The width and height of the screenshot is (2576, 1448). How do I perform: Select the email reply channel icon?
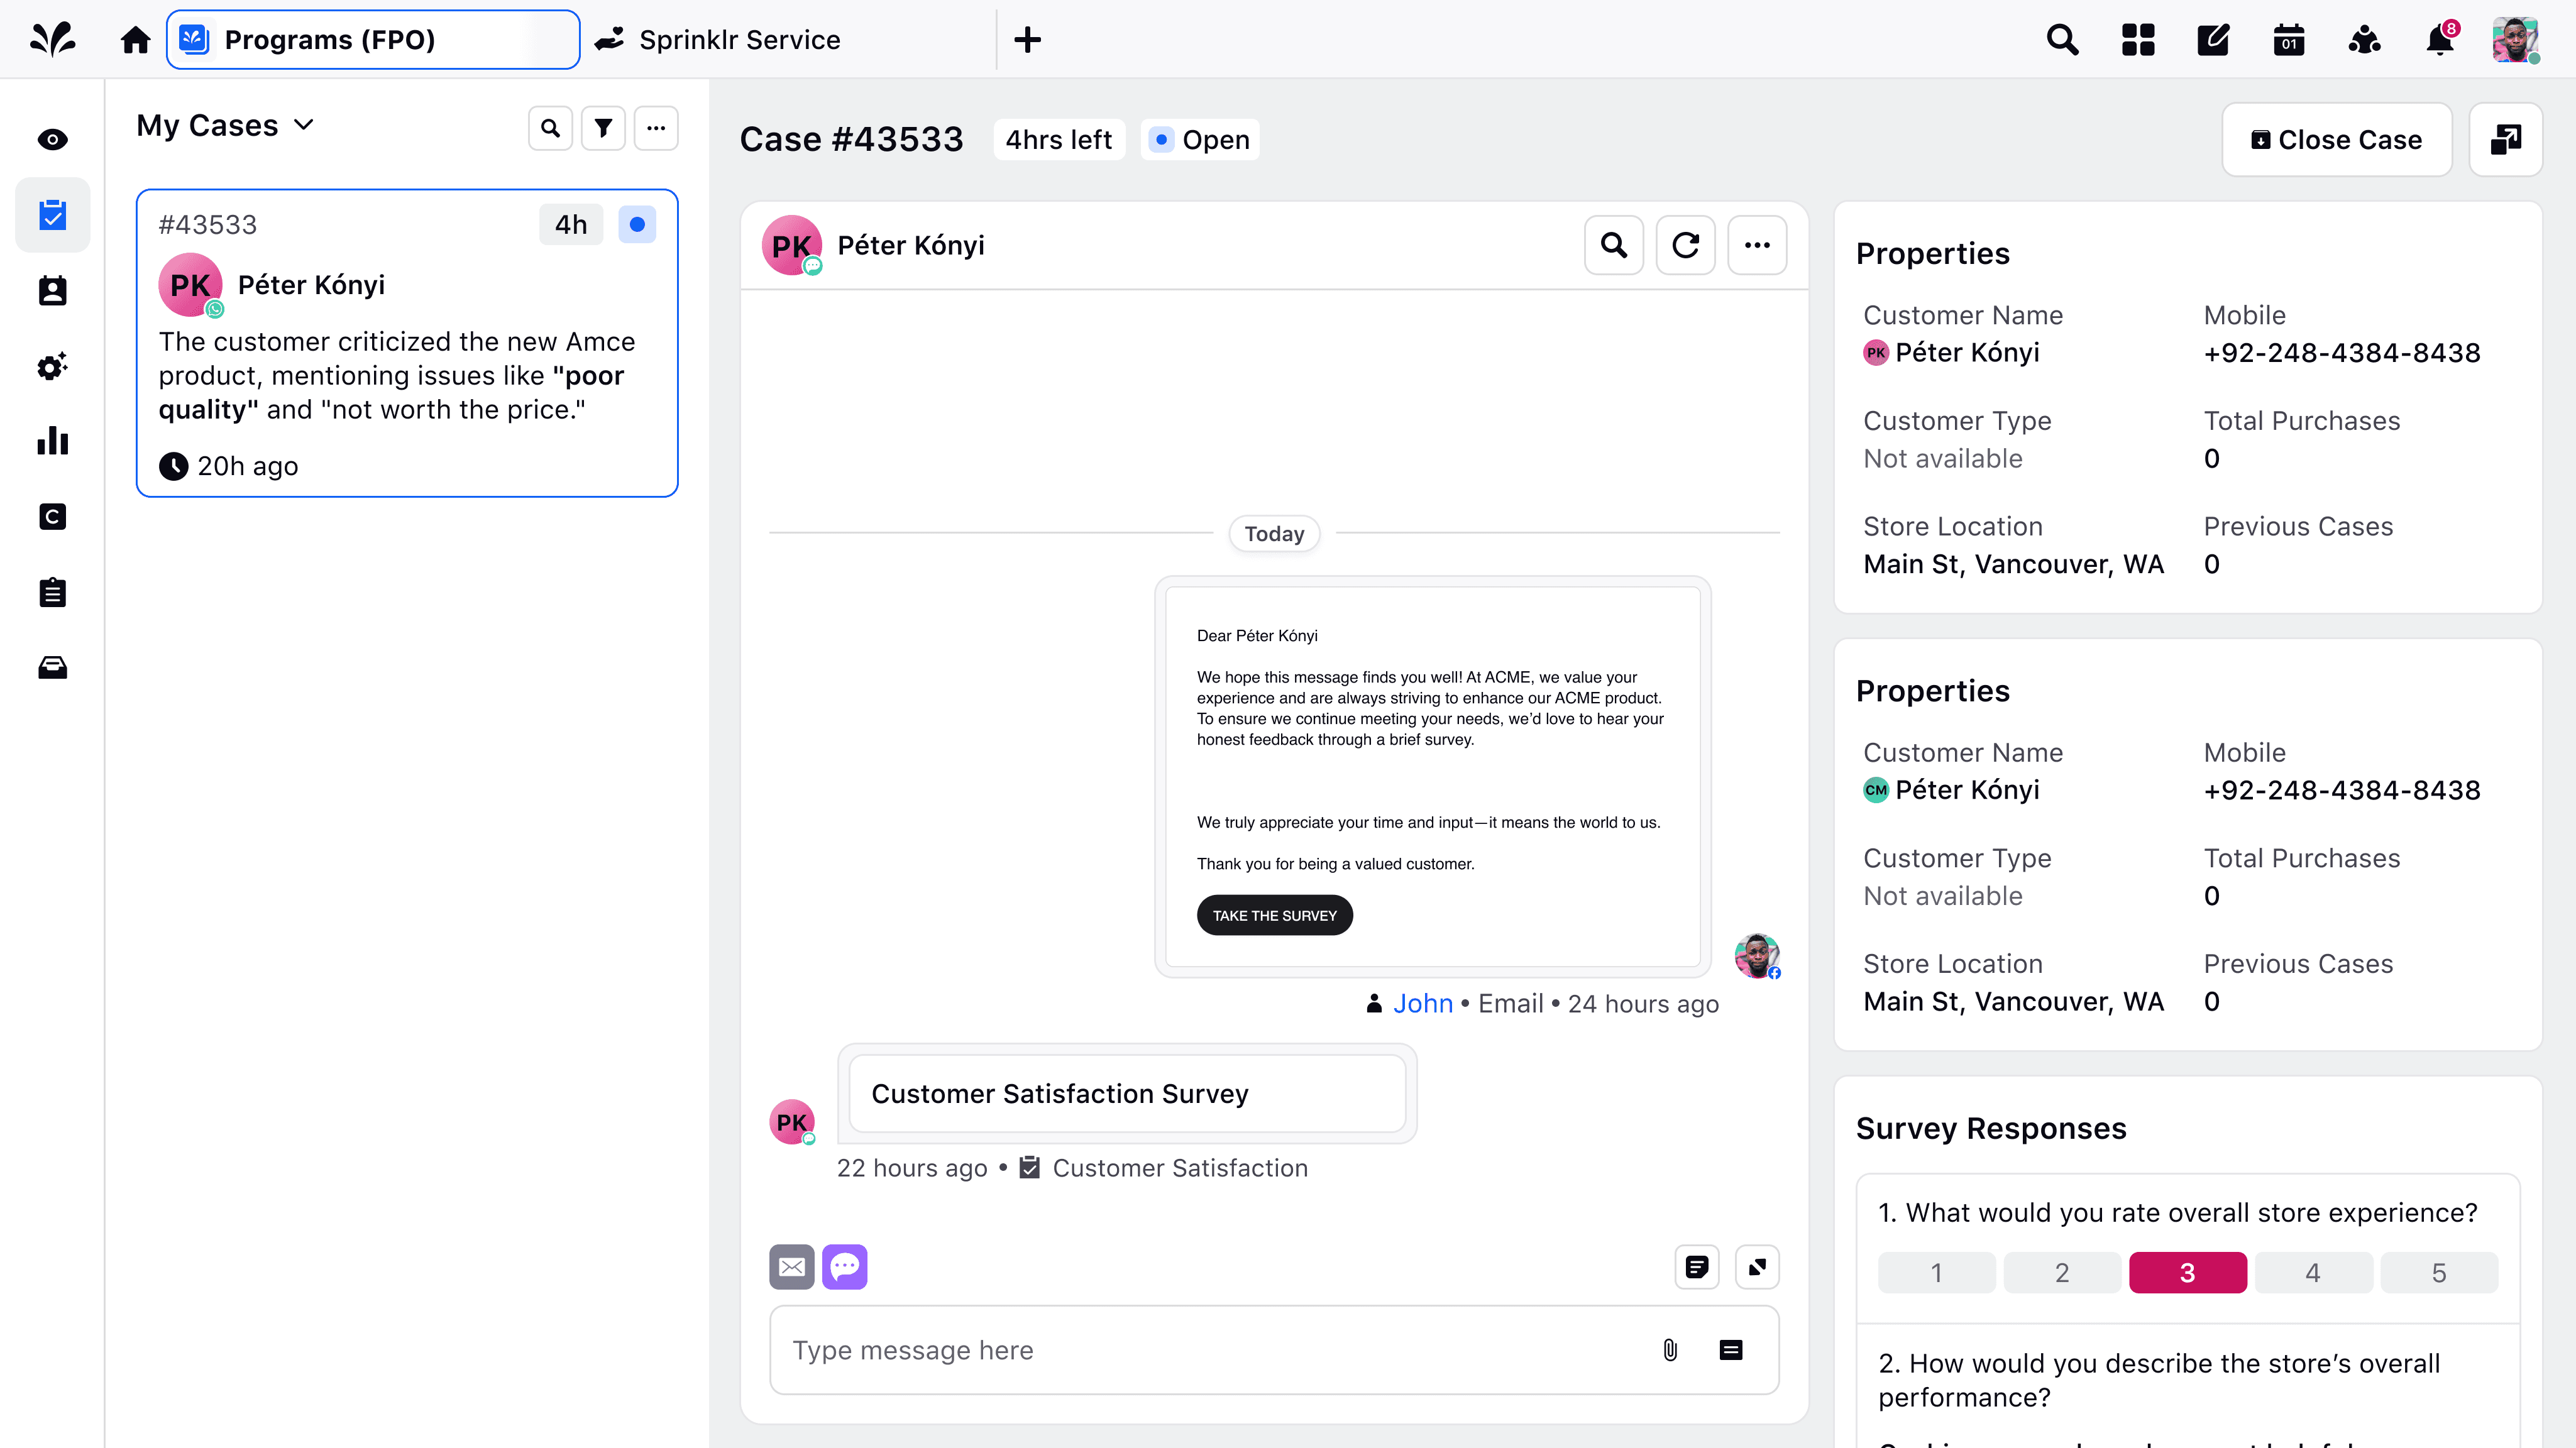791,1267
